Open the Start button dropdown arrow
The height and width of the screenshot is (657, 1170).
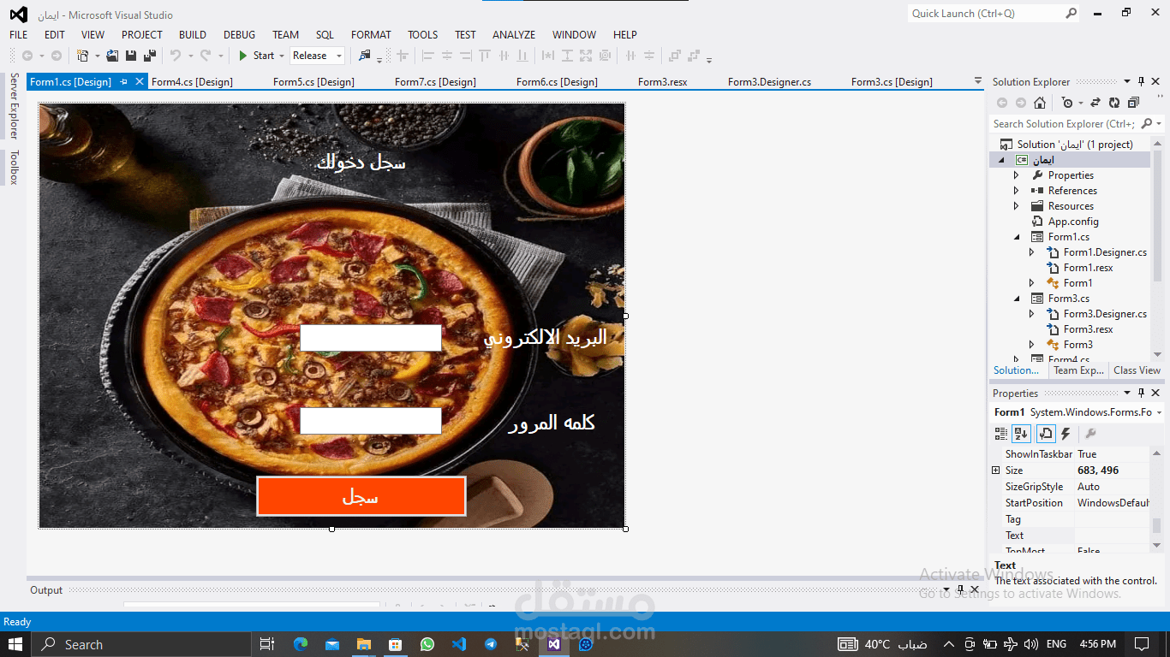click(281, 56)
